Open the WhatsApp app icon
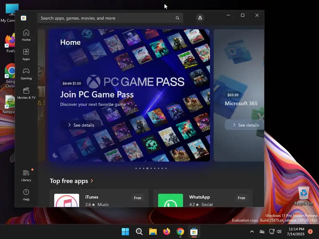Viewport: 319px width, 239px height. (x=170, y=200)
